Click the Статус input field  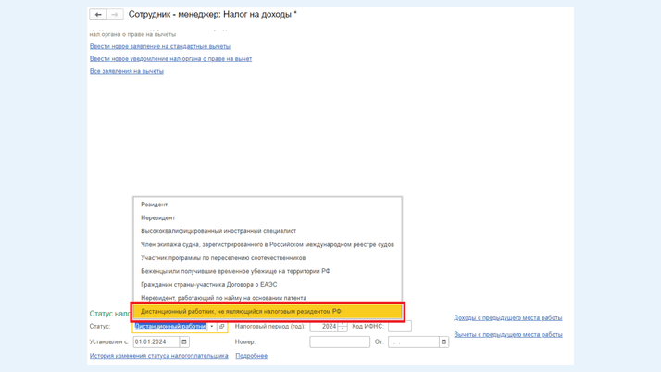point(170,327)
